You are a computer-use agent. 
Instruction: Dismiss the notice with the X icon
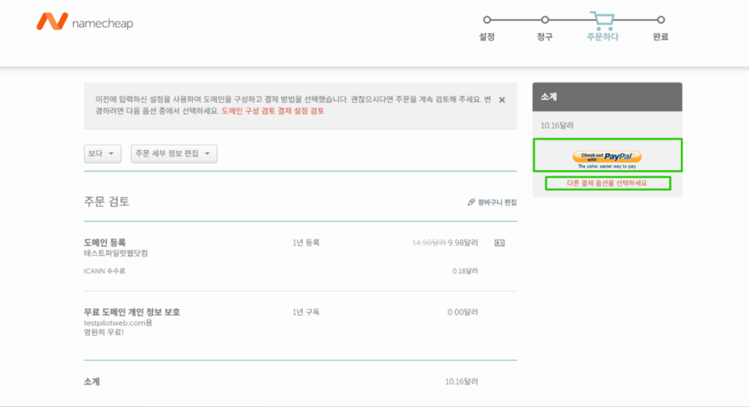pos(502,99)
